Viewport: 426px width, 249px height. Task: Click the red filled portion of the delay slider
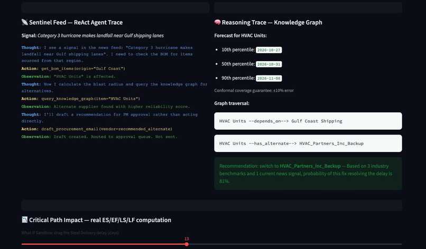click(x=103, y=244)
